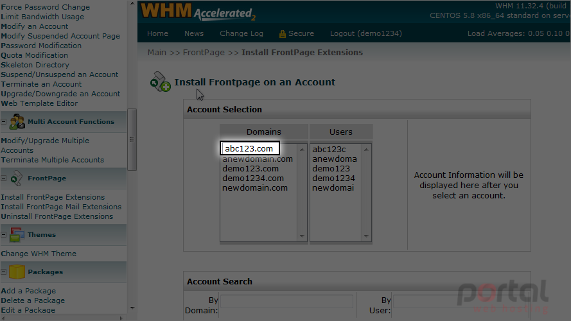Select abc123c in Users list
This screenshot has width=571, height=321.
(x=329, y=149)
